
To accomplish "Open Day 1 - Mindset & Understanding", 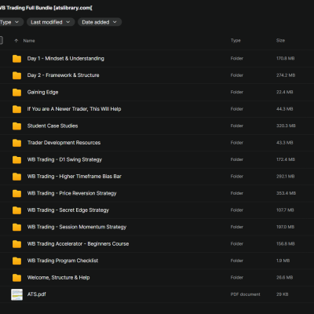I will [66, 59].
